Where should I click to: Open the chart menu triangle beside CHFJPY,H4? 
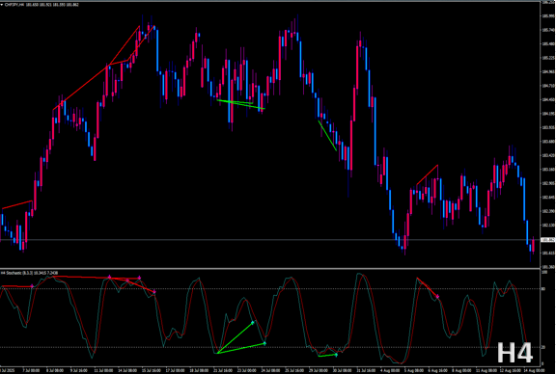point(2,5)
